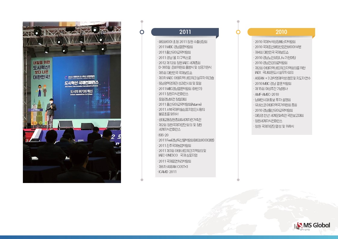
Task: Click '해외바이어 초청 2011 창원 수출상담회'
Action: click(x=183, y=42)
